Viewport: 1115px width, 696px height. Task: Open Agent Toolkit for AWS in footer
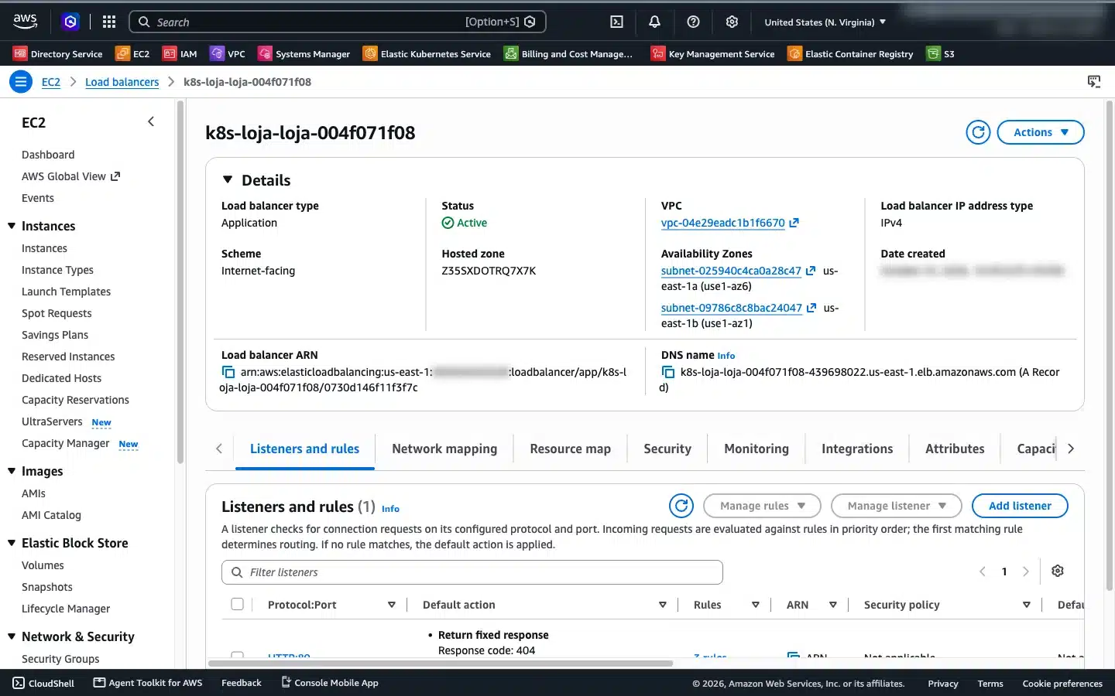[148, 683]
